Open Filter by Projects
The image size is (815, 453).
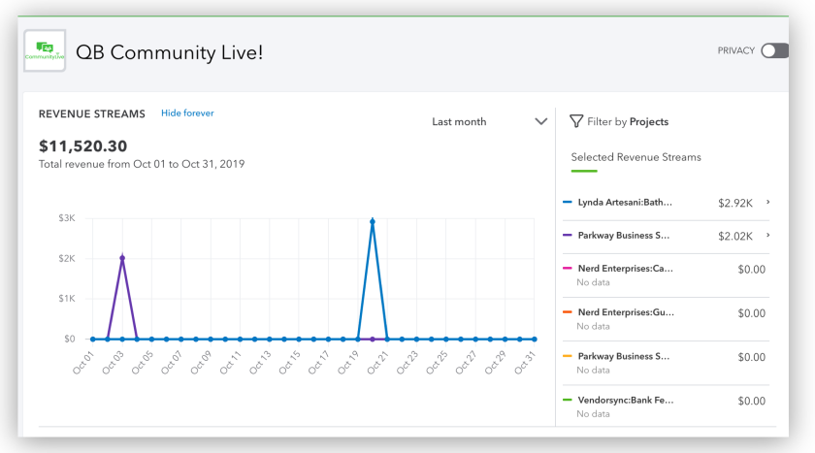[628, 121]
